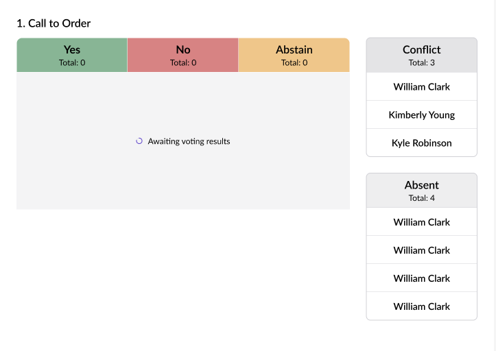Click 'Total: 0' under the Abstain header

pyautogui.click(x=294, y=63)
